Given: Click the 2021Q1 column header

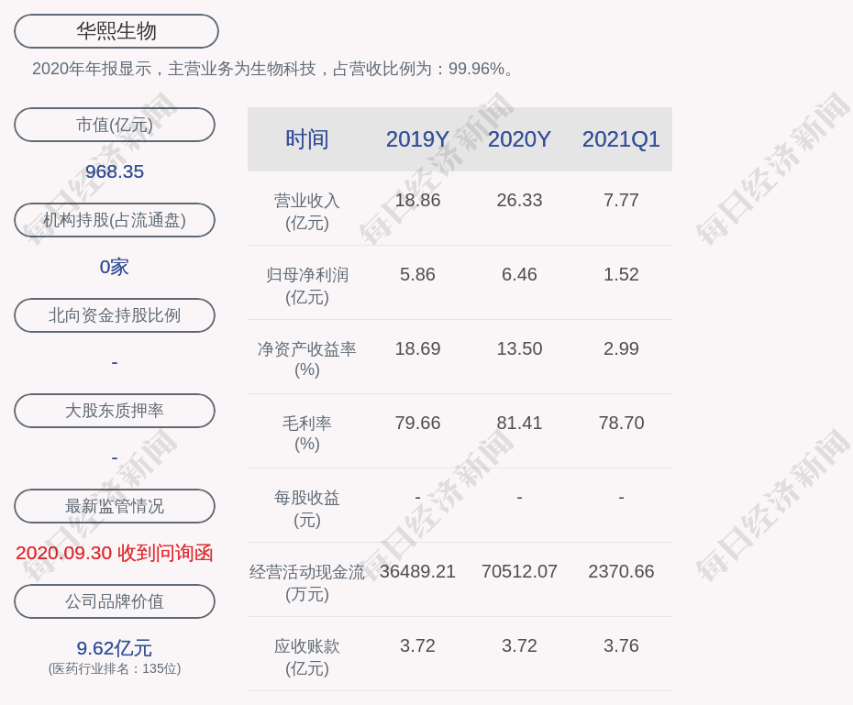Looking at the screenshot, I should (x=621, y=139).
